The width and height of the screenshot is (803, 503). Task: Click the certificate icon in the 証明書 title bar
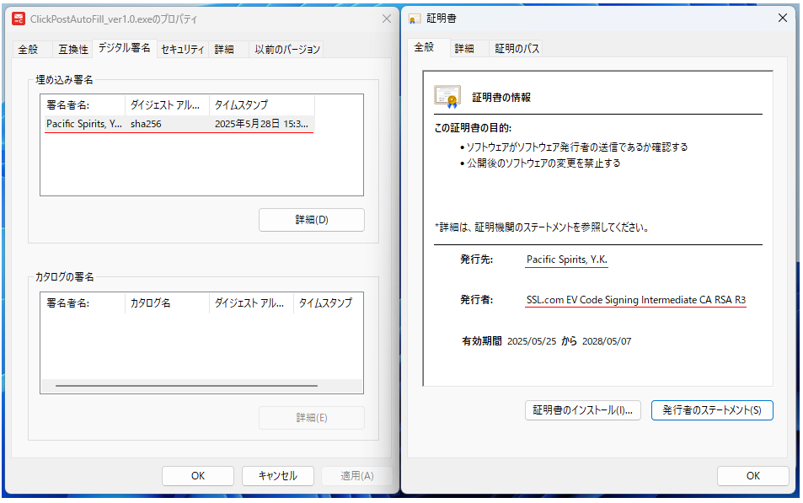[415, 19]
